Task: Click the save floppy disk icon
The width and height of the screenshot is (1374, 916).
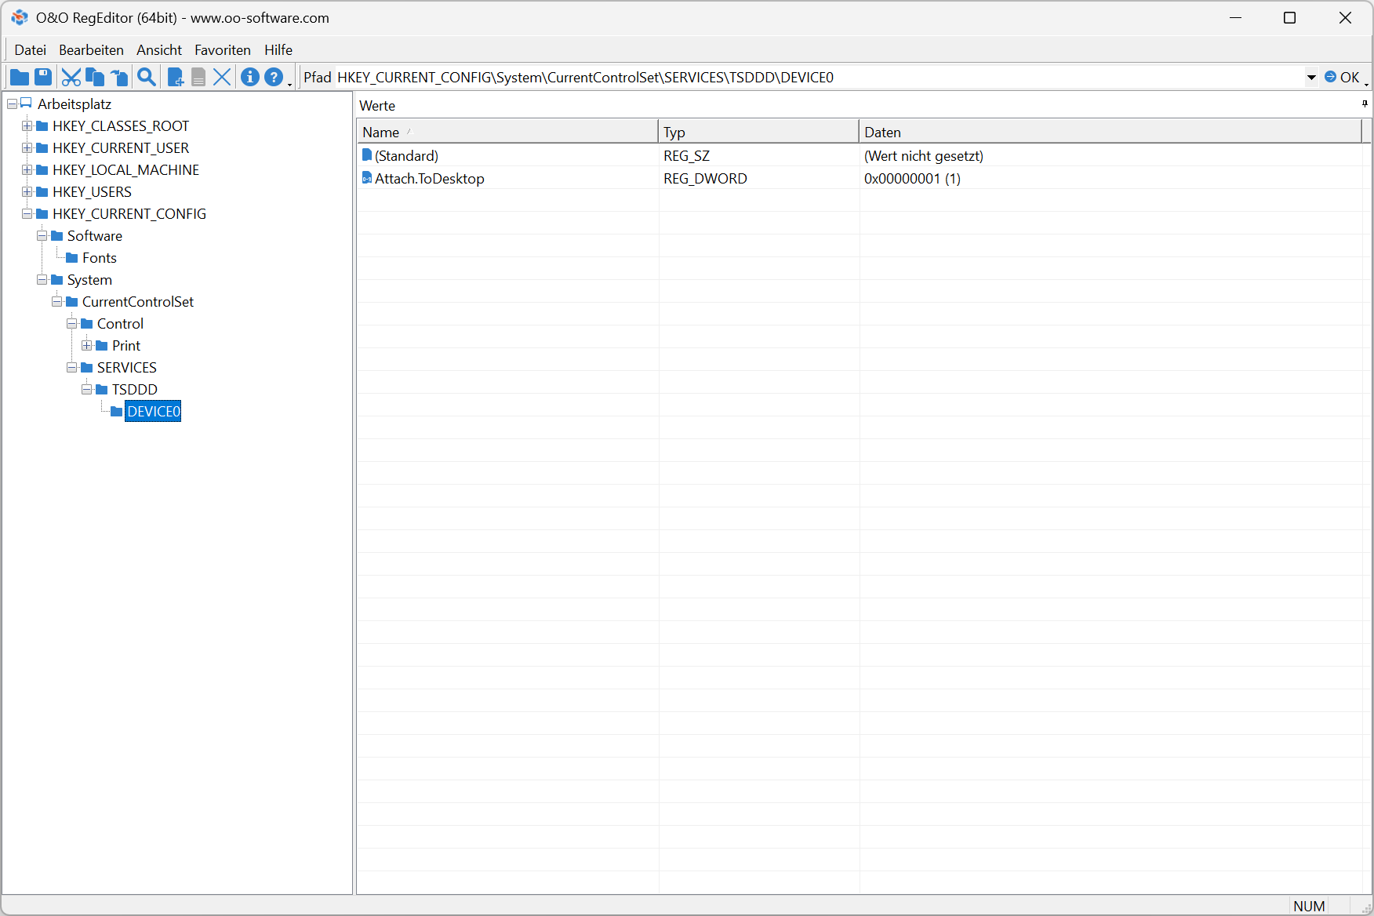Action: pos(43,77)
